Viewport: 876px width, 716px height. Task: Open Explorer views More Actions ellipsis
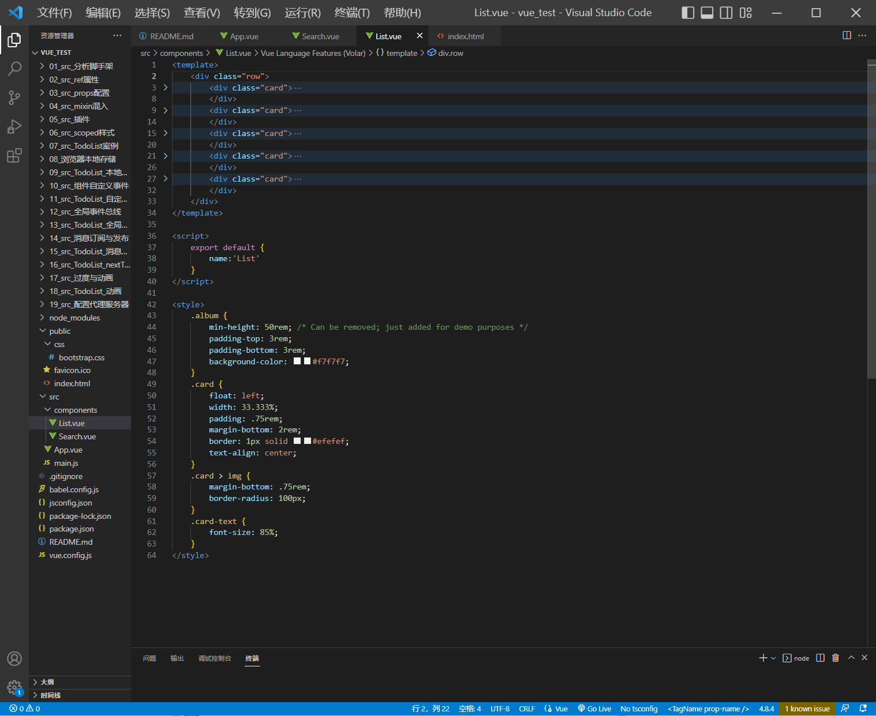click(x=118, y=36)
